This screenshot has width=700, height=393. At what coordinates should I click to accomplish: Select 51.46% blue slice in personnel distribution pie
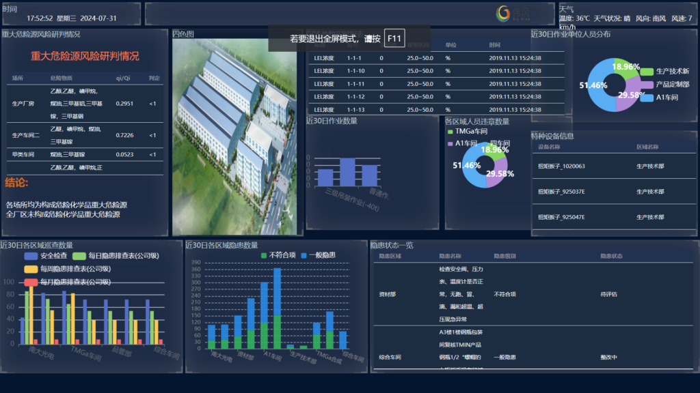pyautogui.click(x=597, y=87)
